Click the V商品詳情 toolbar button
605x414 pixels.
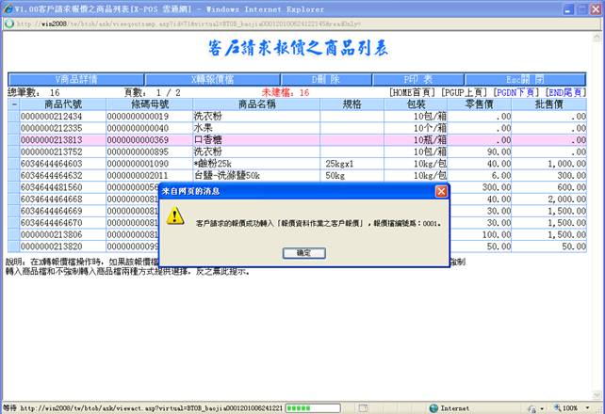click(x=77, y=79)
